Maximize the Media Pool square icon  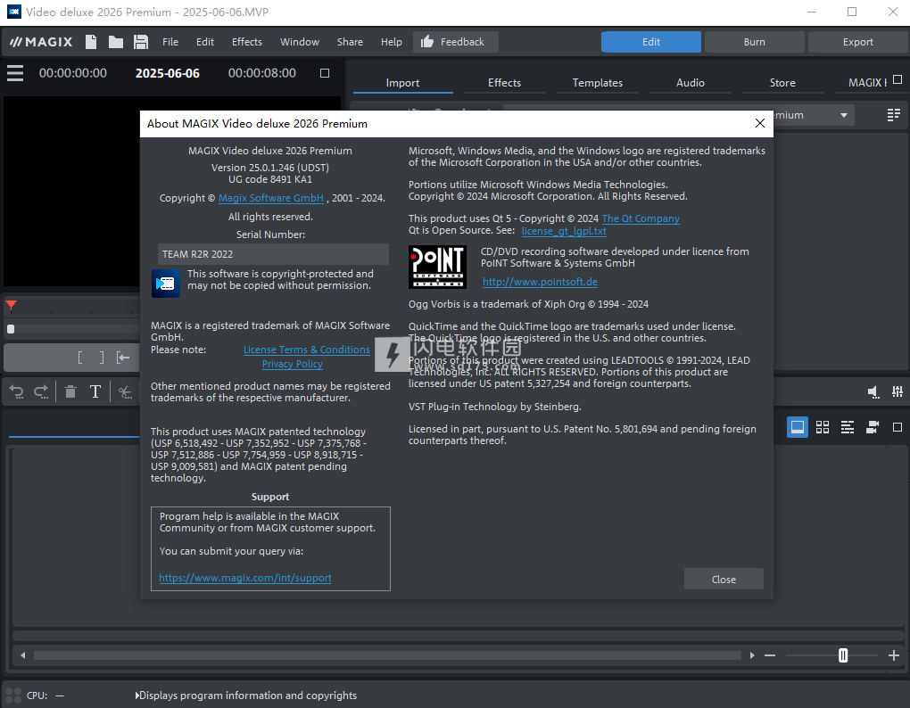(x=898, y=79)
